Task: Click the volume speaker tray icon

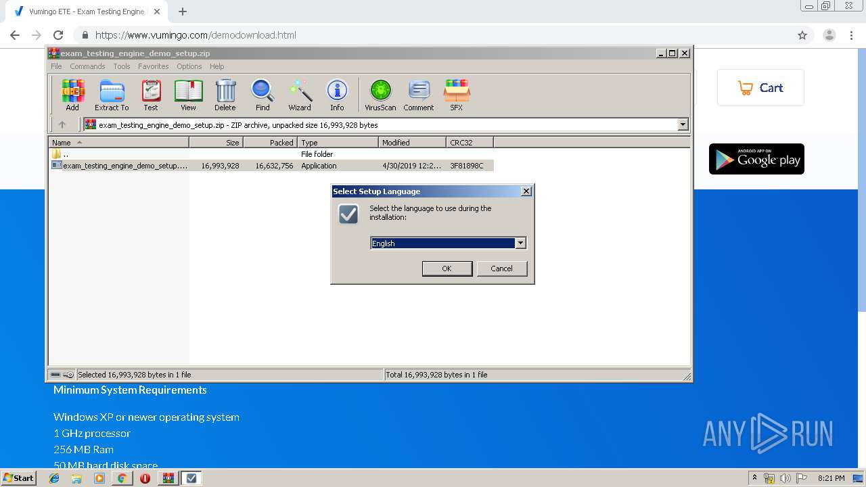Action: (x=785, y=478)
